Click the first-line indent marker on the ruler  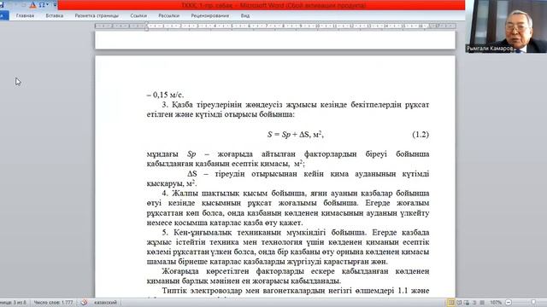tap(146, 24)
